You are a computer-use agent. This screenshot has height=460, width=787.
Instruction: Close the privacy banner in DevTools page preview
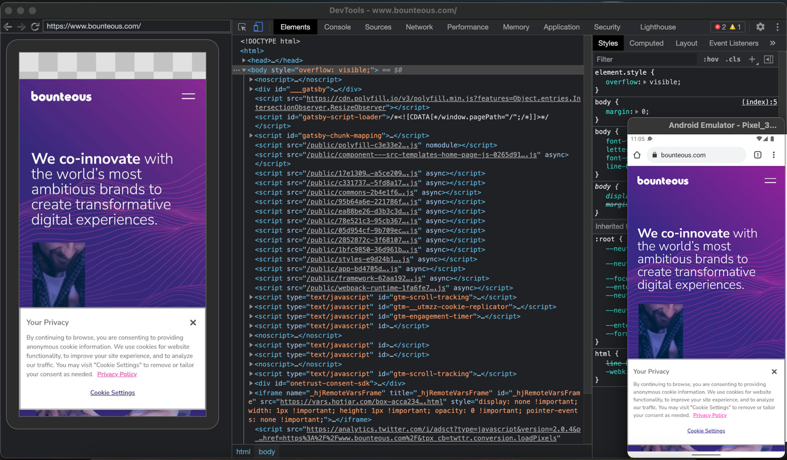tap(193, 322)
